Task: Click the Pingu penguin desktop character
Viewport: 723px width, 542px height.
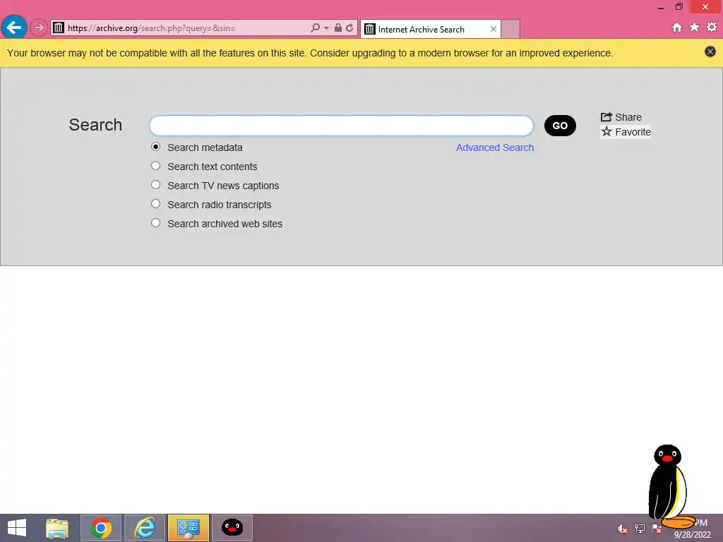Action: pyautogui.click(x=669, y=486)
